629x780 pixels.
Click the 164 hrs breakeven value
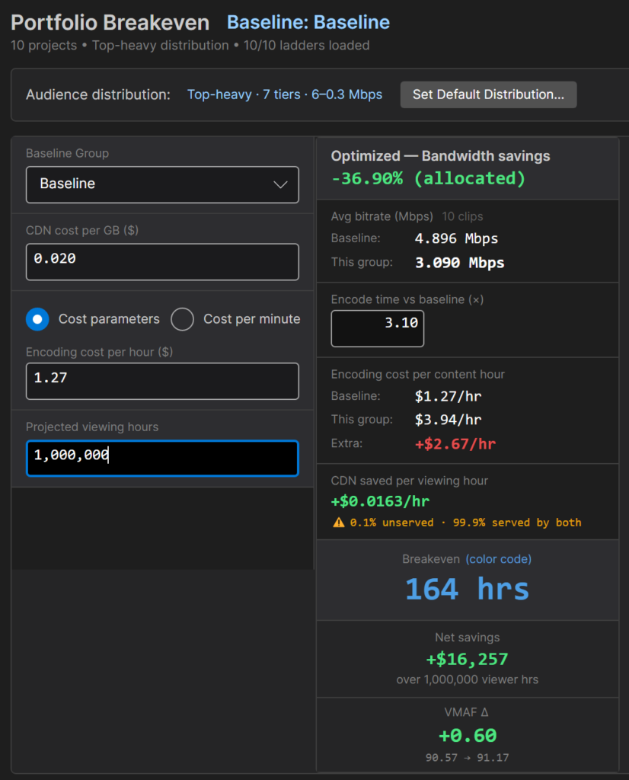point(468,589)
